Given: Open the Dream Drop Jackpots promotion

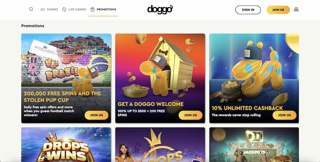Looking at the screenshot, I should tap(254, 145).
